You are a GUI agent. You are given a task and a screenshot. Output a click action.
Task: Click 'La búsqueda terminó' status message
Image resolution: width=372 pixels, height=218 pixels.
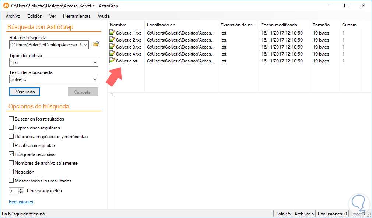point(23,214)
